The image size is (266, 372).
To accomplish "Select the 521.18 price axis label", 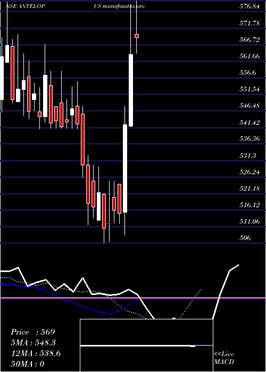I will click(x=250, y=188).
